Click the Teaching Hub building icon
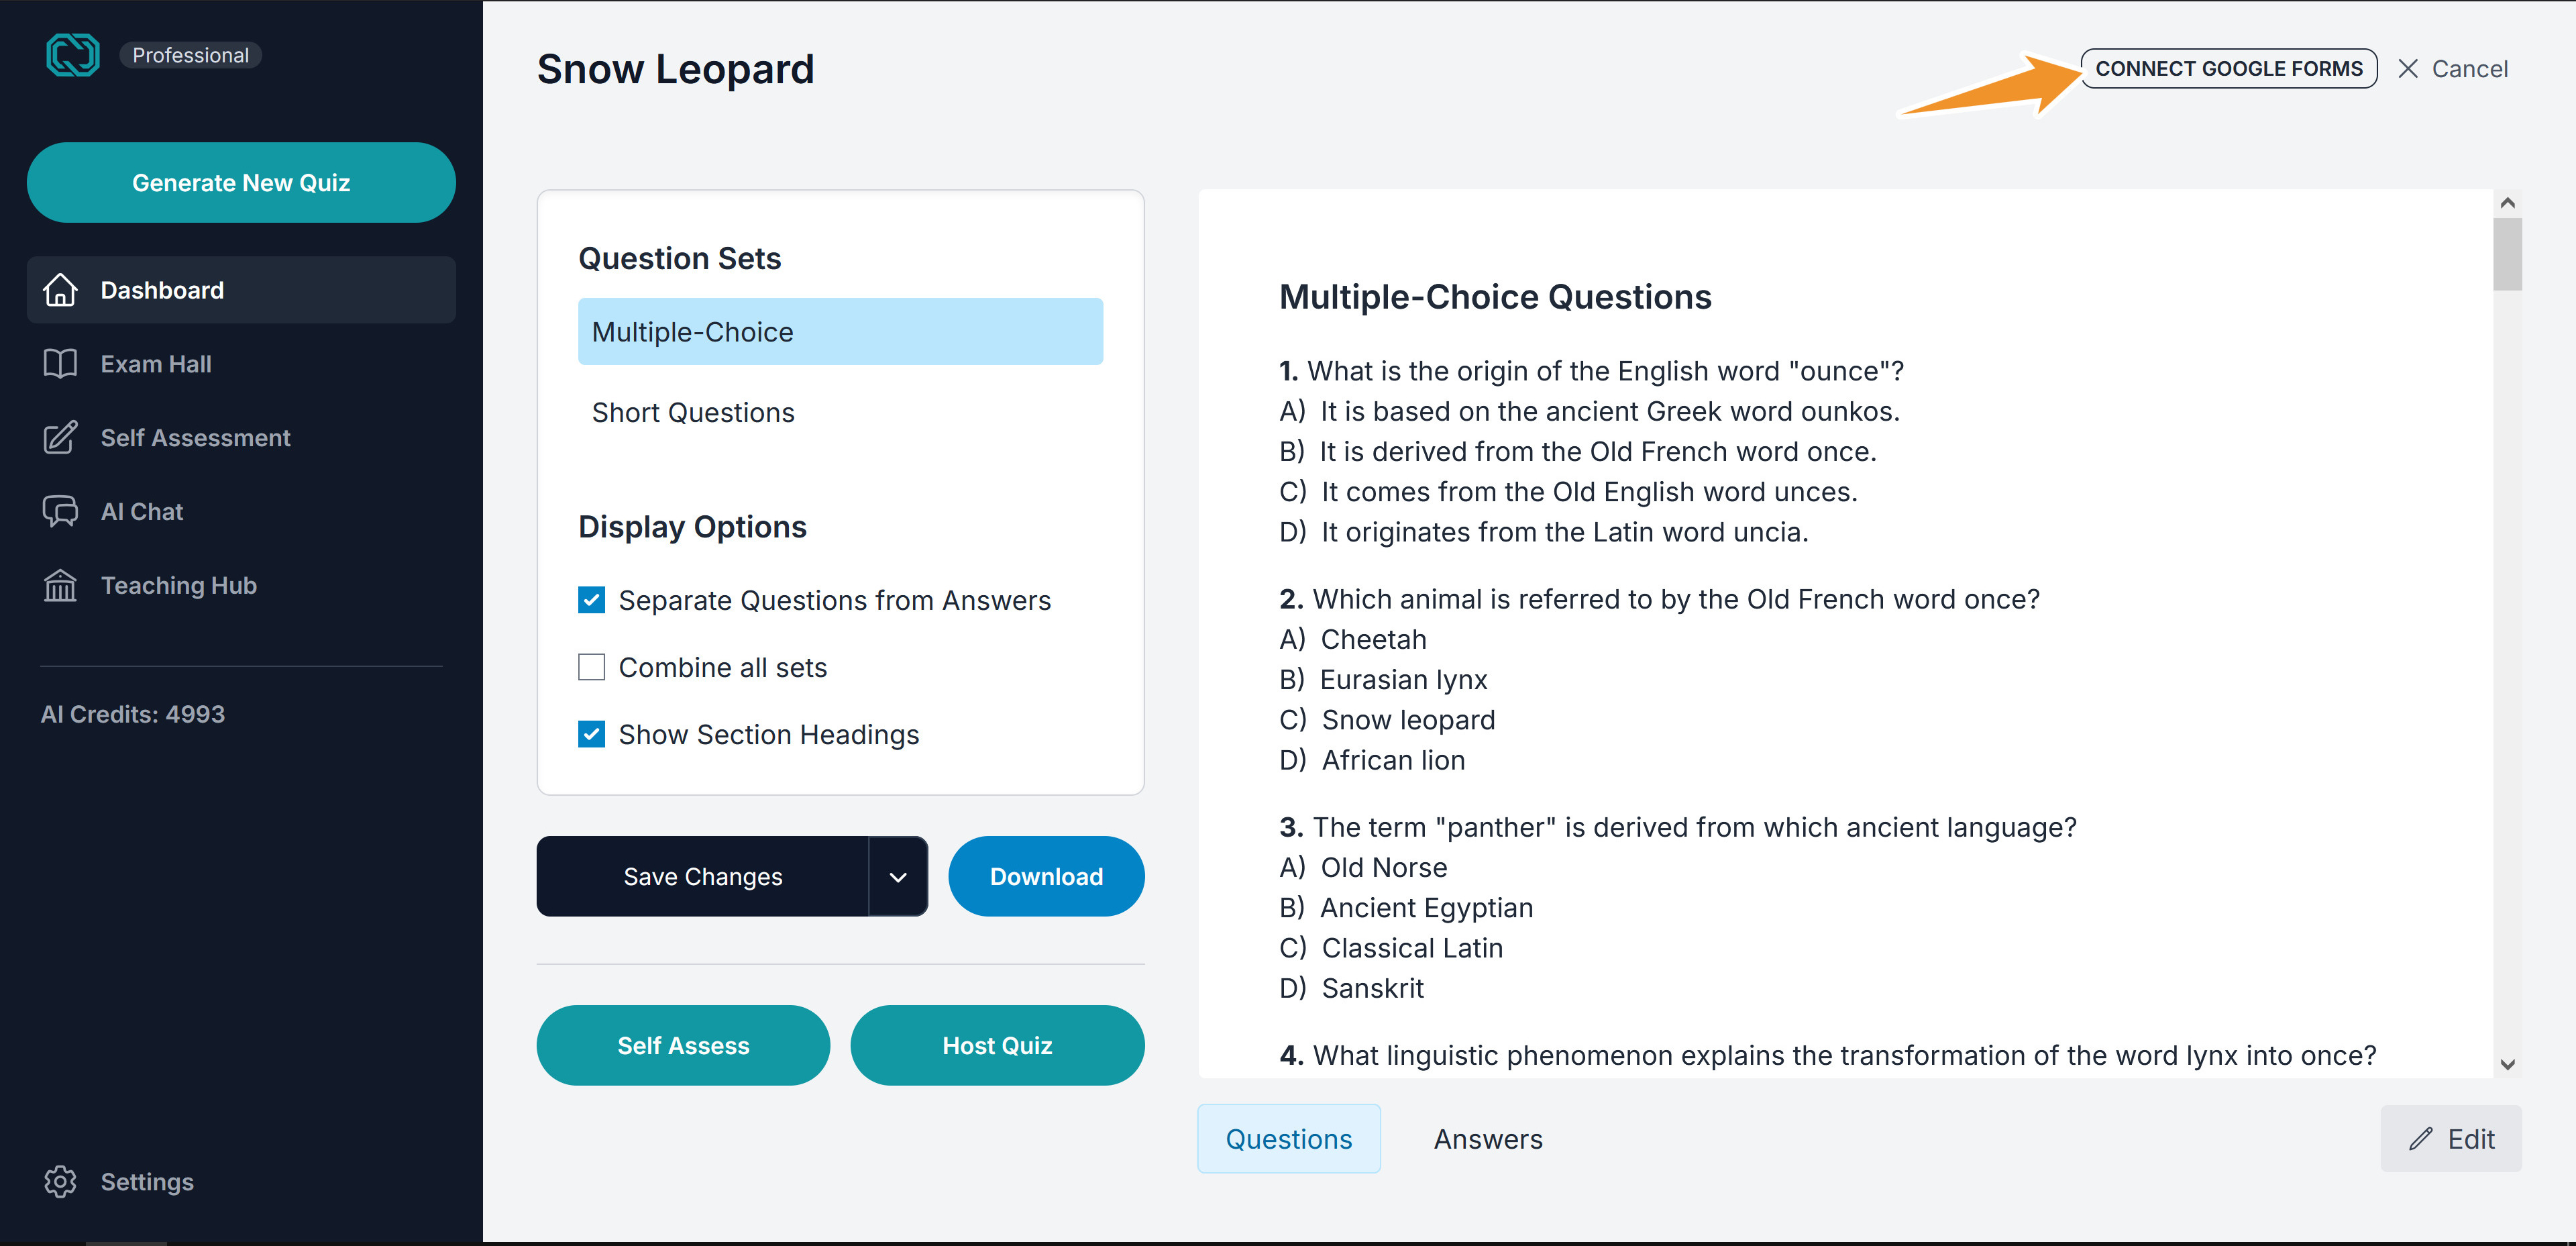 coord(60,585)
